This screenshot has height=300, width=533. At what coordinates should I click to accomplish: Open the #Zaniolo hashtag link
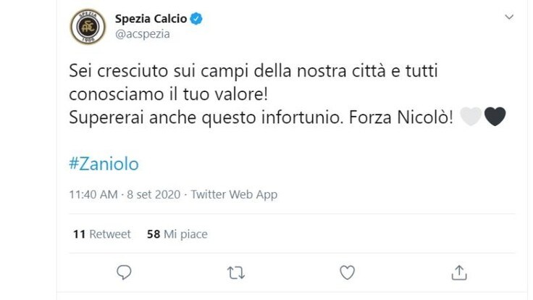click(104, 164)
